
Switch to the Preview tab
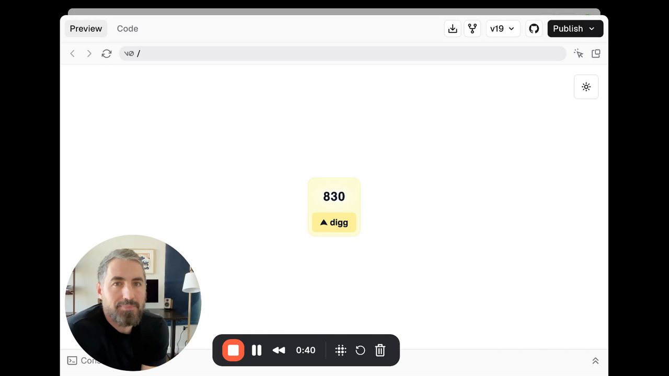click(86, 29)
